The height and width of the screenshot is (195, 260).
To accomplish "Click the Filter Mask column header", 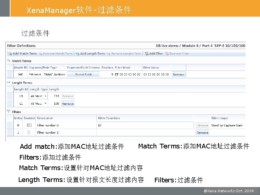I will 122,68.
